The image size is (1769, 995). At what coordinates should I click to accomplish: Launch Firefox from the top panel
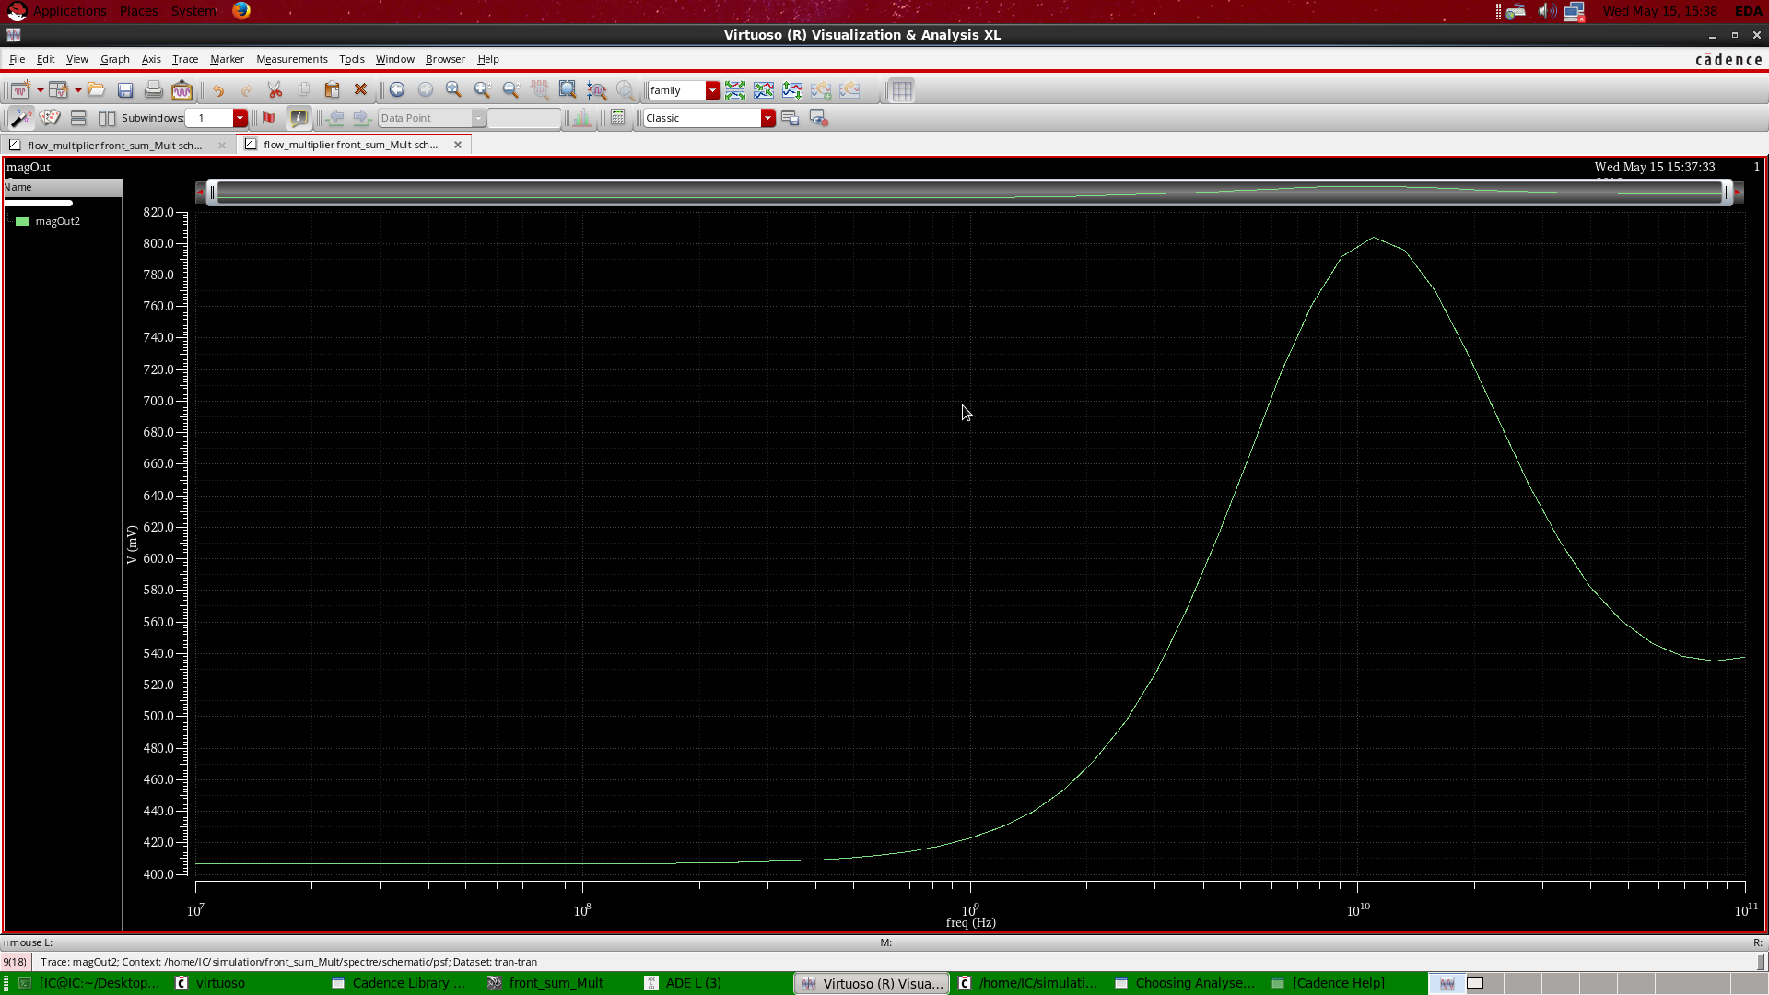241,10
